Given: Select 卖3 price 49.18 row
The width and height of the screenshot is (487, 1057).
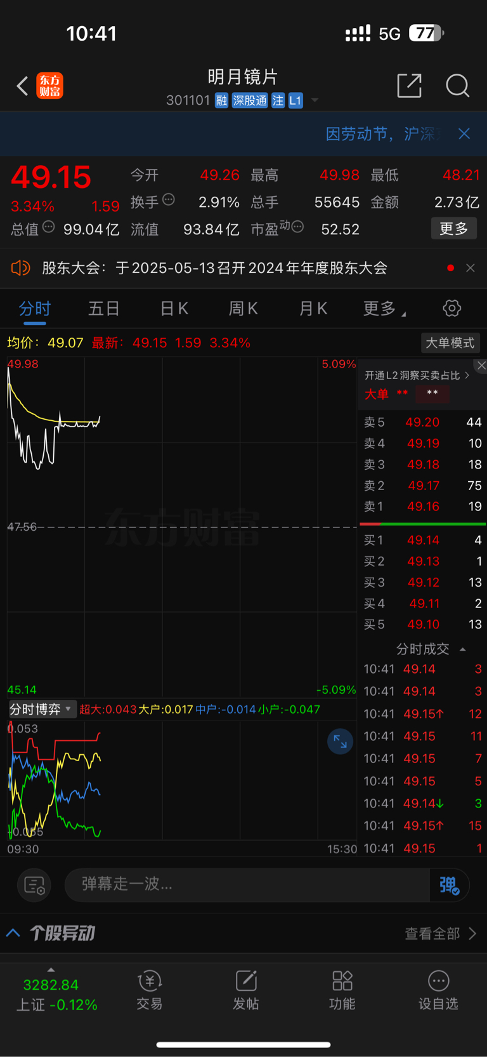Looking at the screenshot, I should coord(422,465).
